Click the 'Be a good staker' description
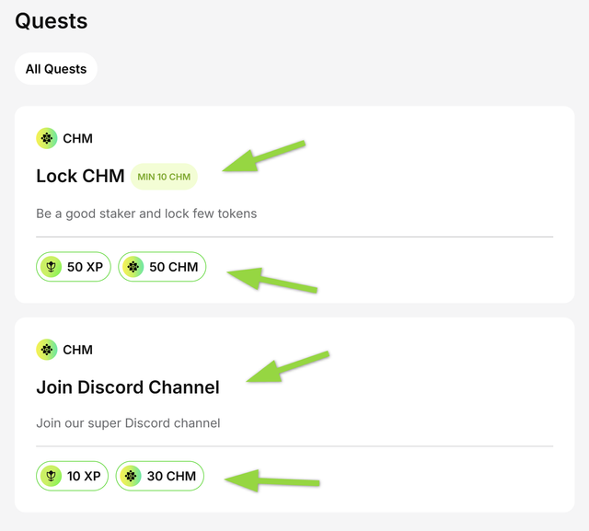 tap(146, 214)
